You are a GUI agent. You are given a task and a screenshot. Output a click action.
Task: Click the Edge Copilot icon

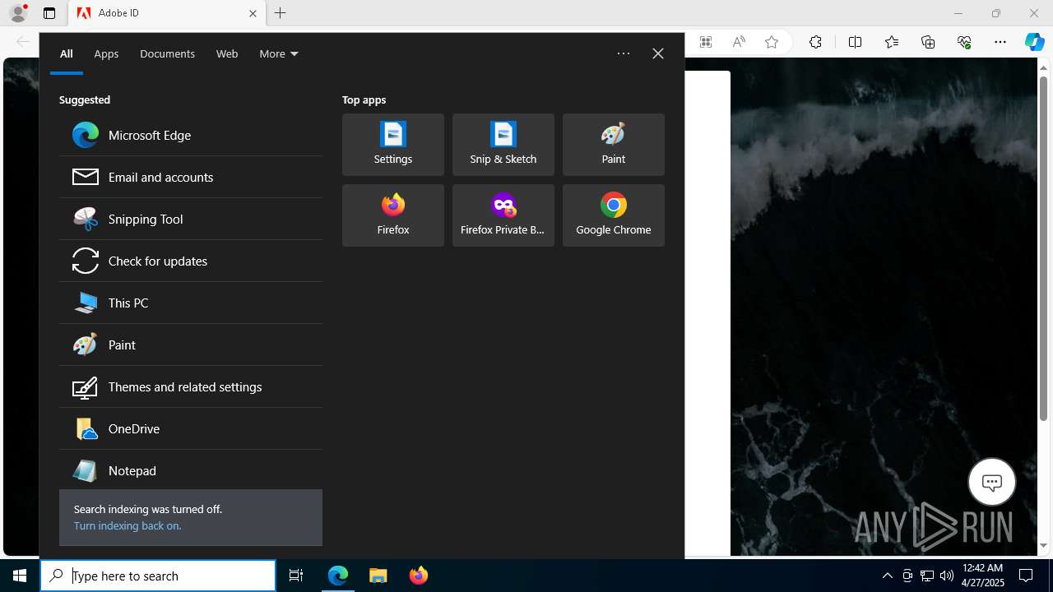click(x=1034, y=42)
